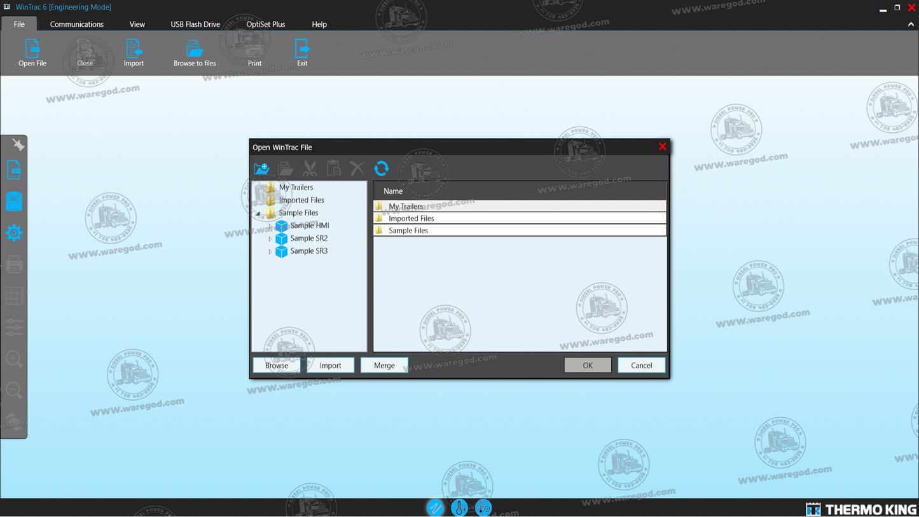
Task: Click the zoom out magnifier icon
Action: (x=14, y=390)
